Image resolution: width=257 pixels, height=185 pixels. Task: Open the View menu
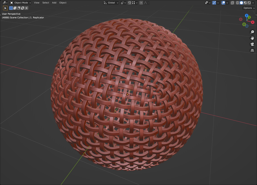[x=37, y=3]
